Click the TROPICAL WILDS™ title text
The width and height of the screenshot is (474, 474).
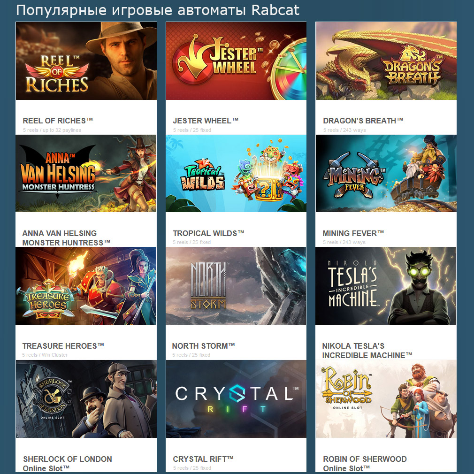tap(208, 233)
